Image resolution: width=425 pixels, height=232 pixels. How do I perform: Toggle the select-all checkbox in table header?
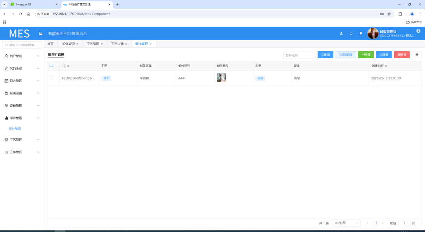tap(51, 66)
